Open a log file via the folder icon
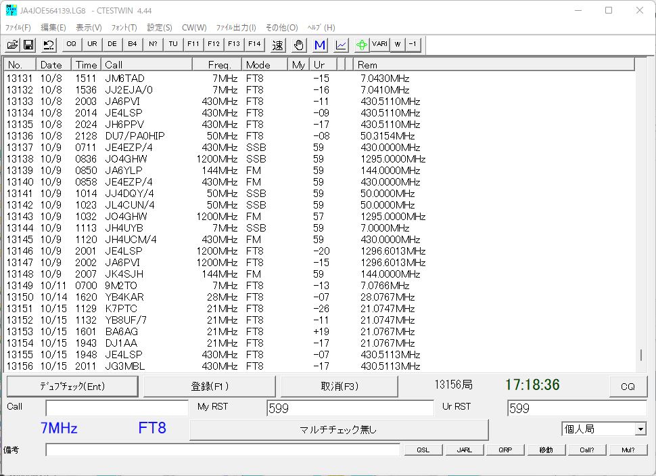656x476 pixels. pos(12,44)
